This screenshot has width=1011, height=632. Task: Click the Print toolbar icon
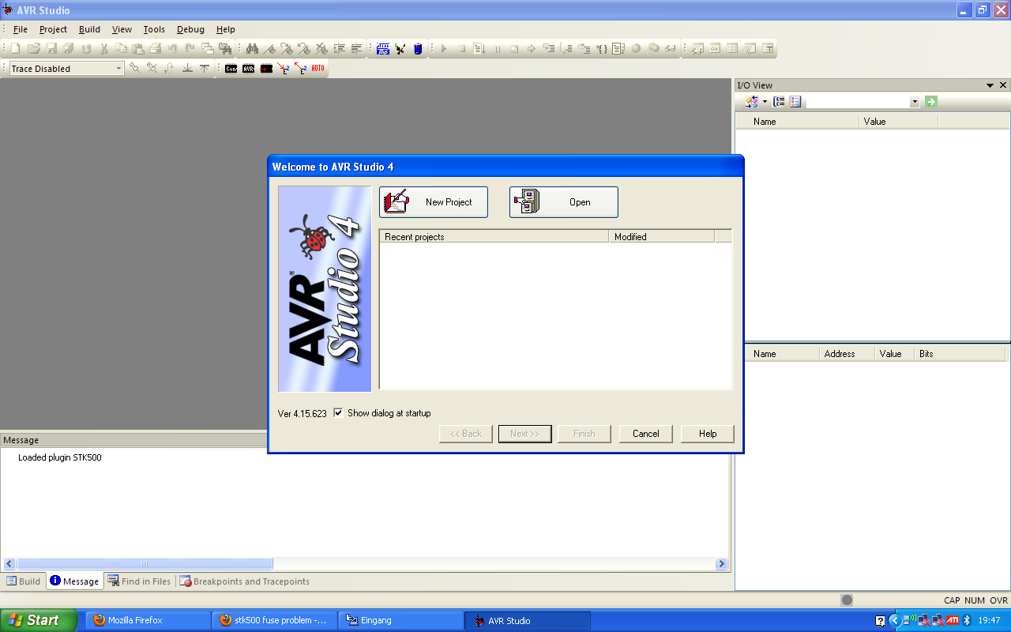pyautogui.click(x=155, y=49)
